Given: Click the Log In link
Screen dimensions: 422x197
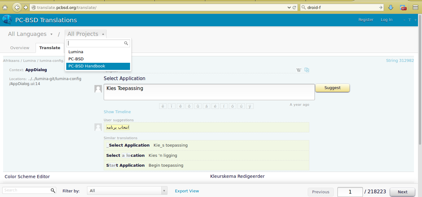Looking at the screenshot, I should click(x=387, y=20).
